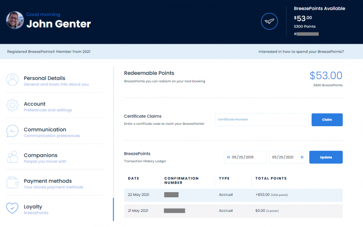
Task: Click the Payment methods wallet icon
Action: click(x=13, y=183)
